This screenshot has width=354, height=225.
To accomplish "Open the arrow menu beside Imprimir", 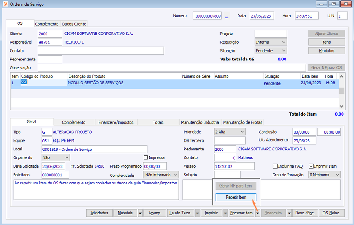I will (x=225, y=213).
